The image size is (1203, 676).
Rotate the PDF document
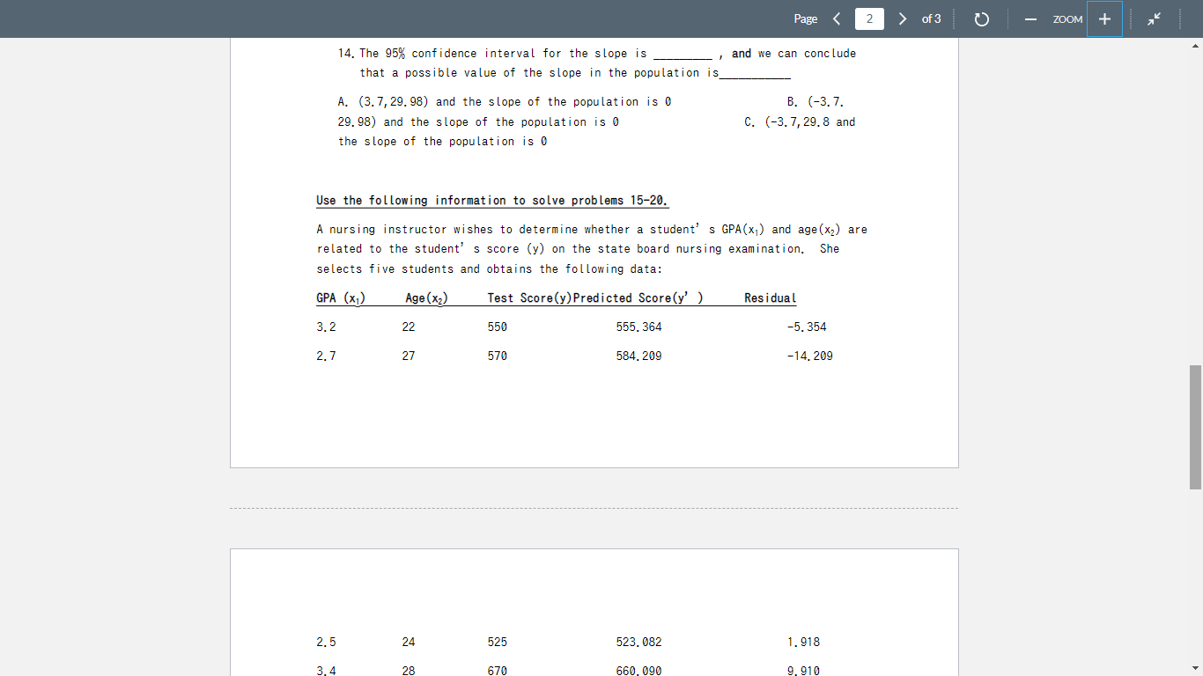(981, 18)
